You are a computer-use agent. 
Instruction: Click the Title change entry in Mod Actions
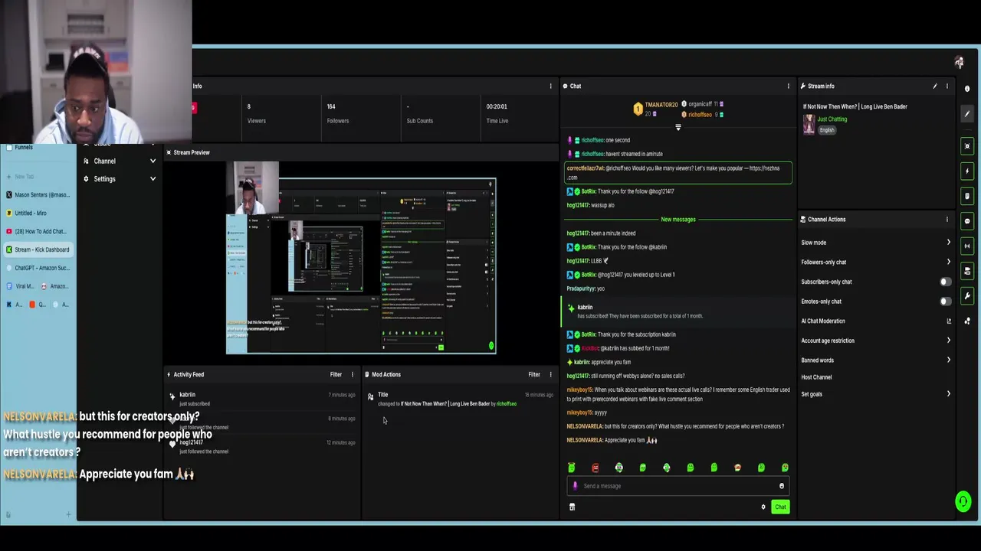(x=460, y=399)
